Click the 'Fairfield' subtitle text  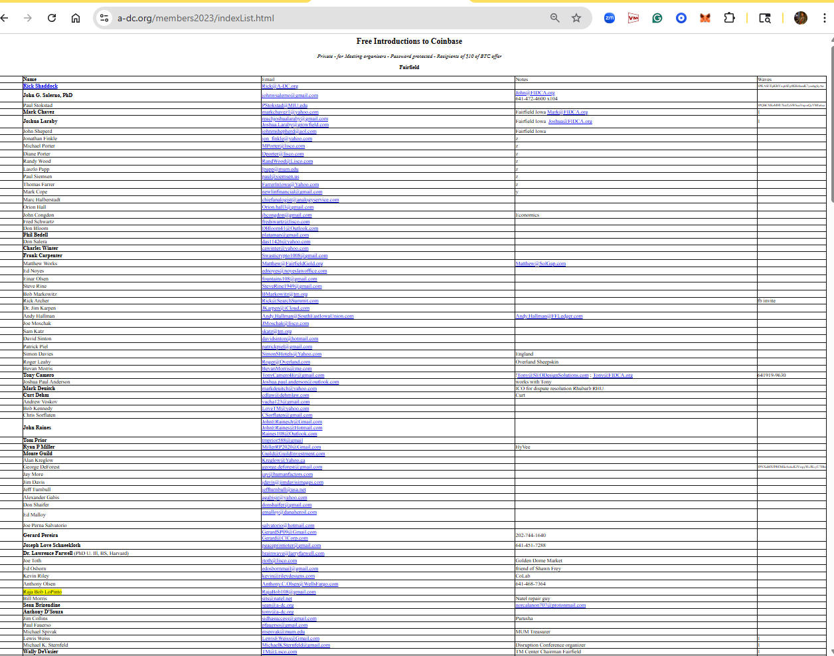click(409, 67)
